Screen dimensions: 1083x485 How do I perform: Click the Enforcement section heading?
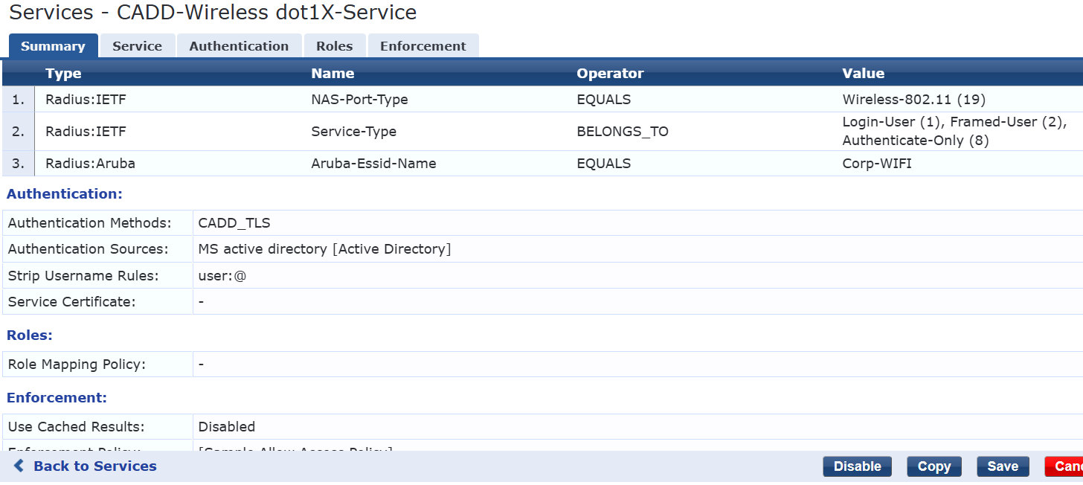click(x=56, y=397)
